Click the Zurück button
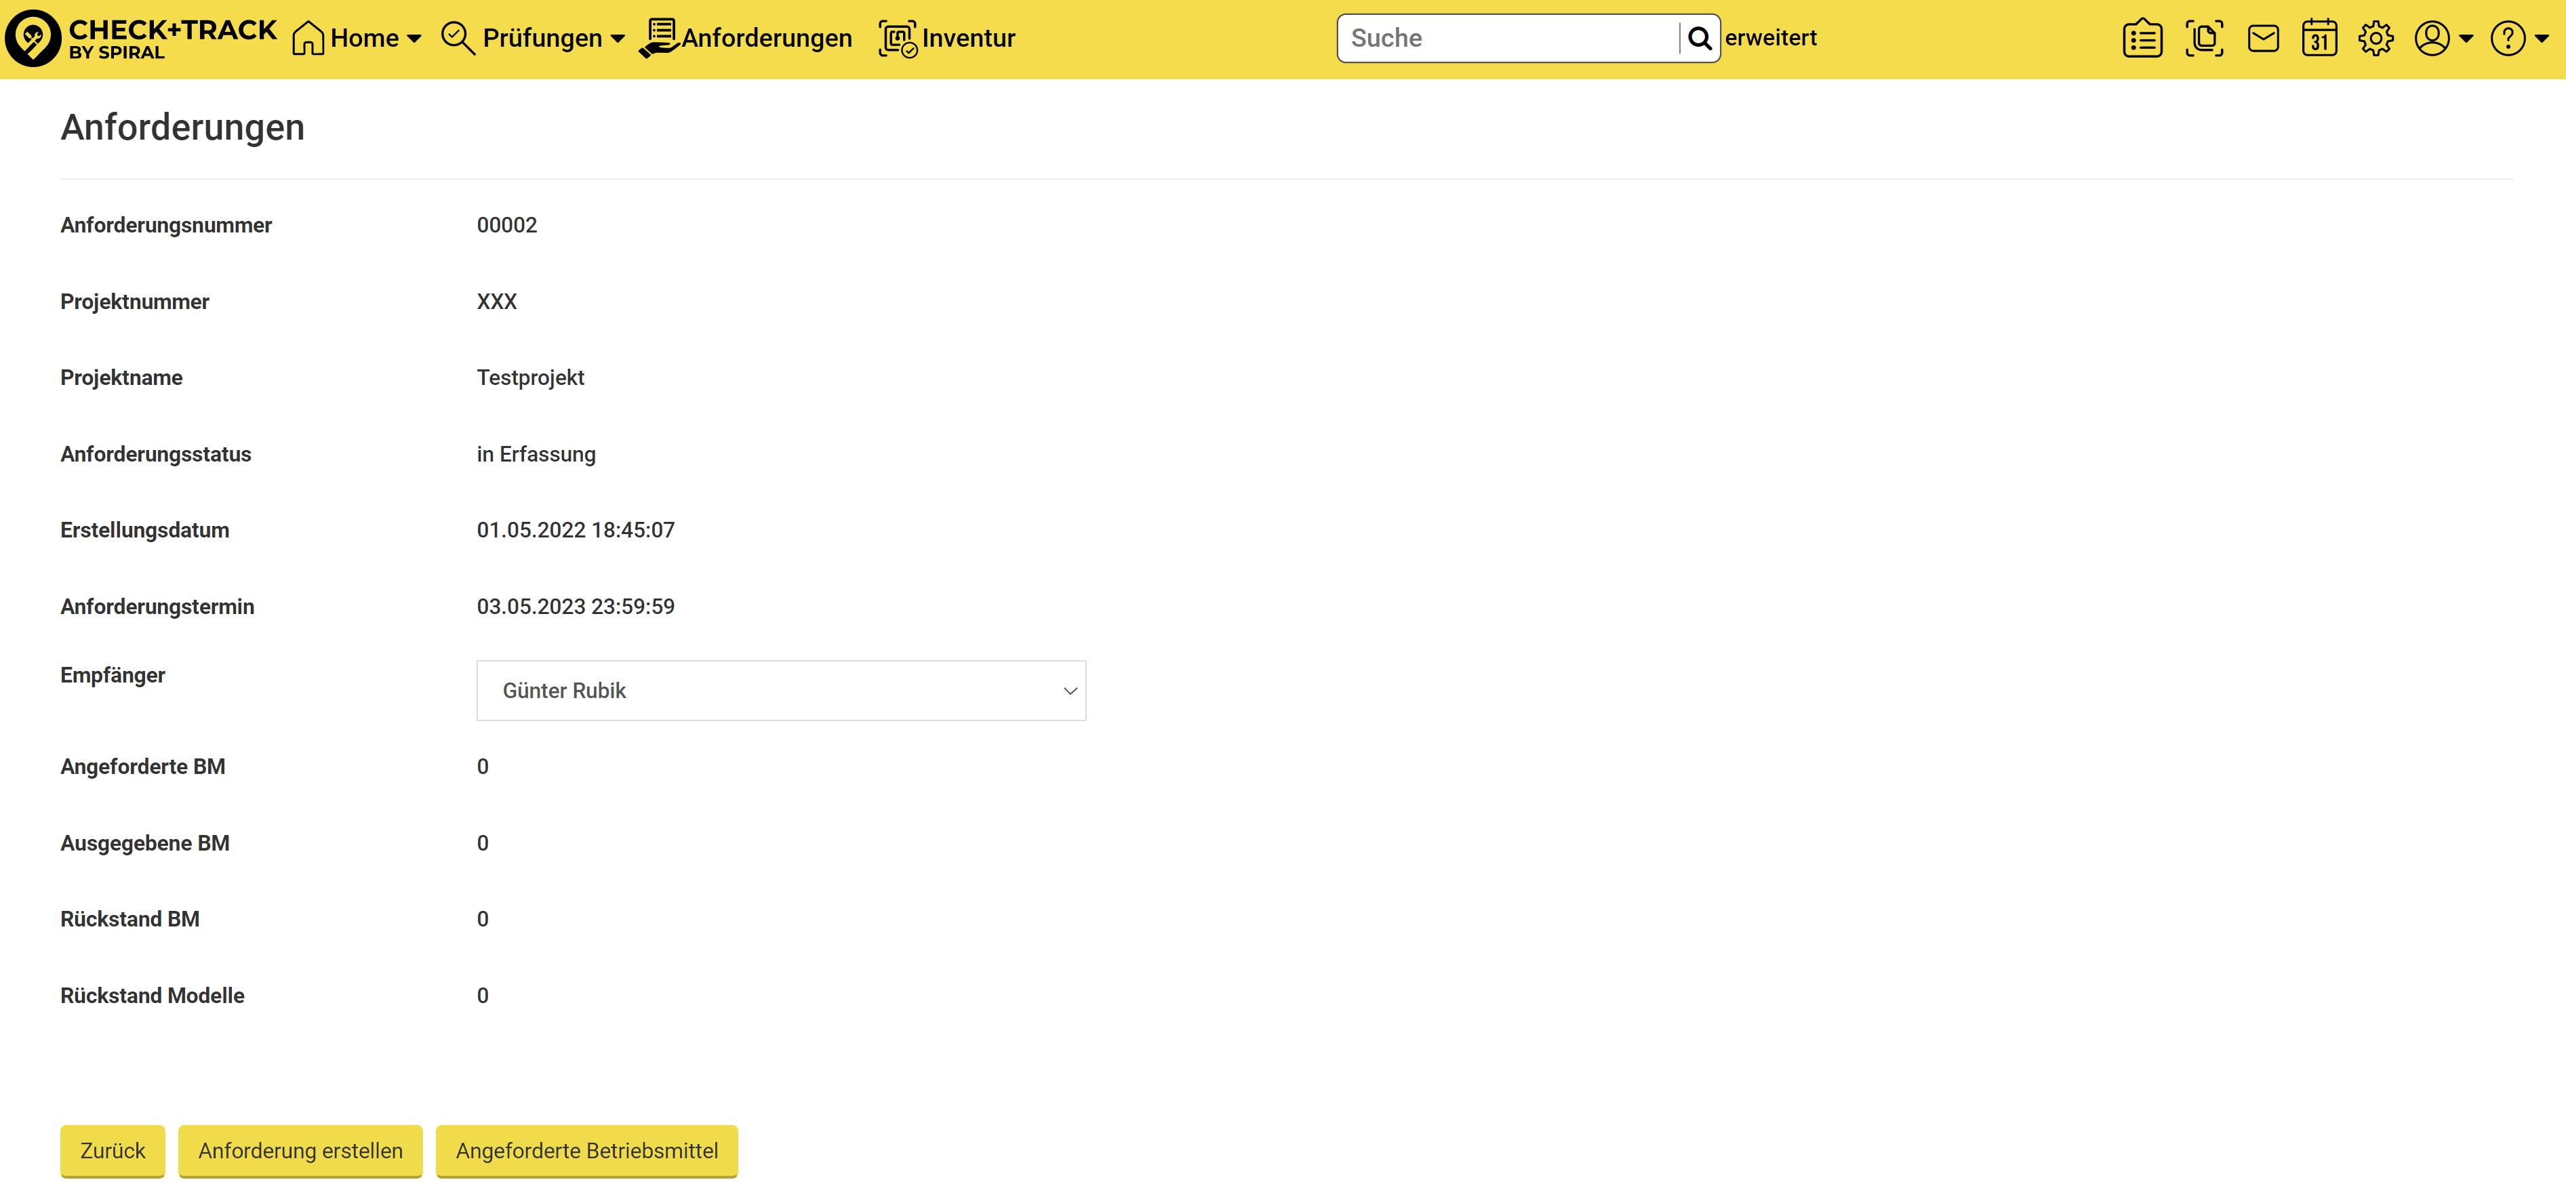This screenshot has height=1203, width=2566. tap(113, 1150)
